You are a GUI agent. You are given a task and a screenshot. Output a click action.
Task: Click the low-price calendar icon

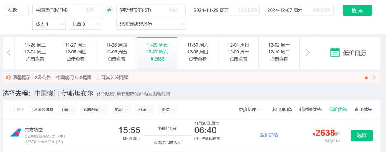(x=335, y=53)
